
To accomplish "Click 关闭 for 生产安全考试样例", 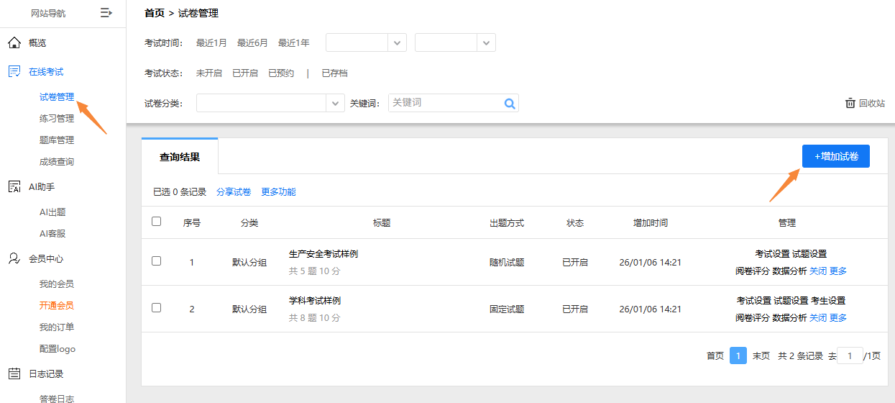I will pyautogui.click(x=818, y=271).
